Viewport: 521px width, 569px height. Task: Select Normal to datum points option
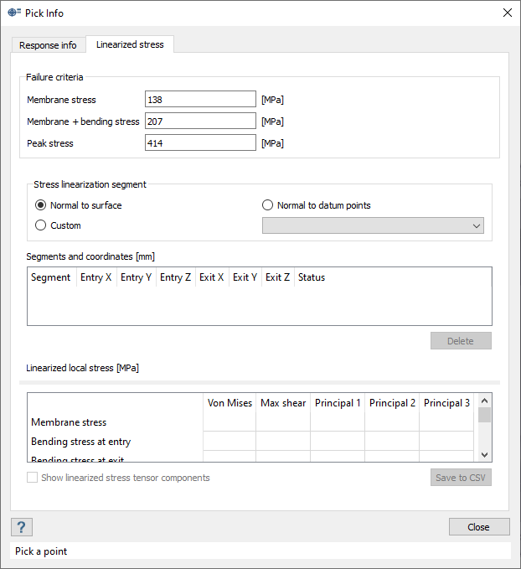click(268, 205)
